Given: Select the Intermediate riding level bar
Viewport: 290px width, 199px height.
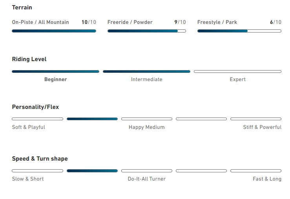Looking at the screenshot, I should click(x=146, y=71).
